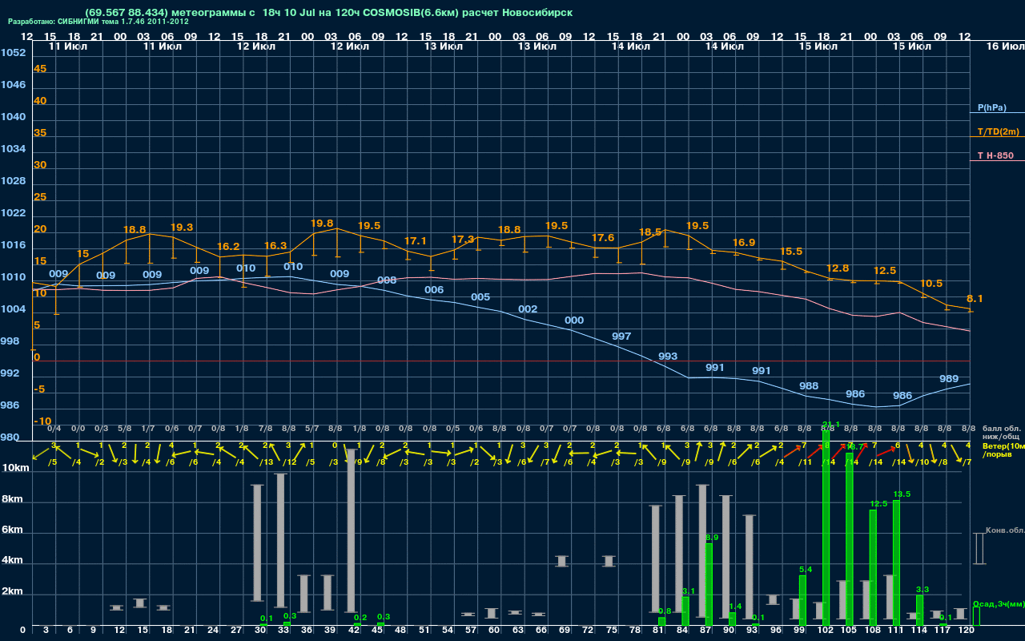Click the 'Ветер(10м)/порыв' legend label
The image size is (1025, 641).
tap(1003, 450)
